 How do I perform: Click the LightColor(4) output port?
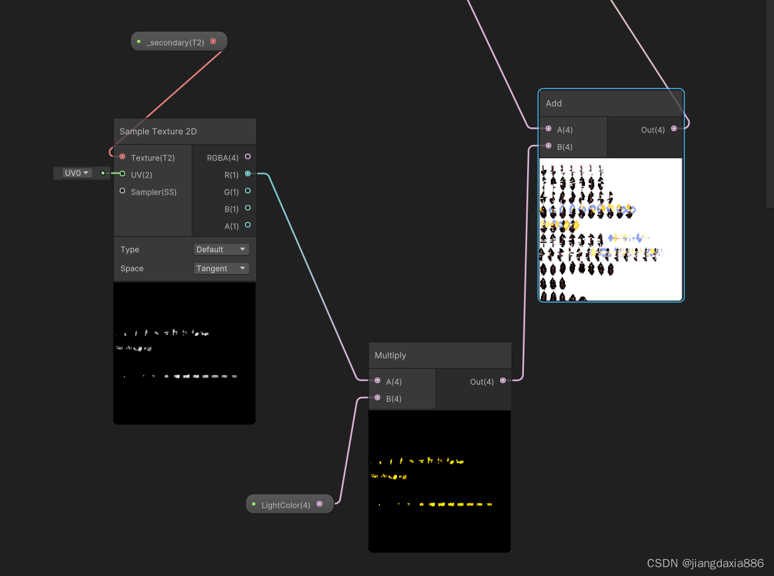point(319,504)
